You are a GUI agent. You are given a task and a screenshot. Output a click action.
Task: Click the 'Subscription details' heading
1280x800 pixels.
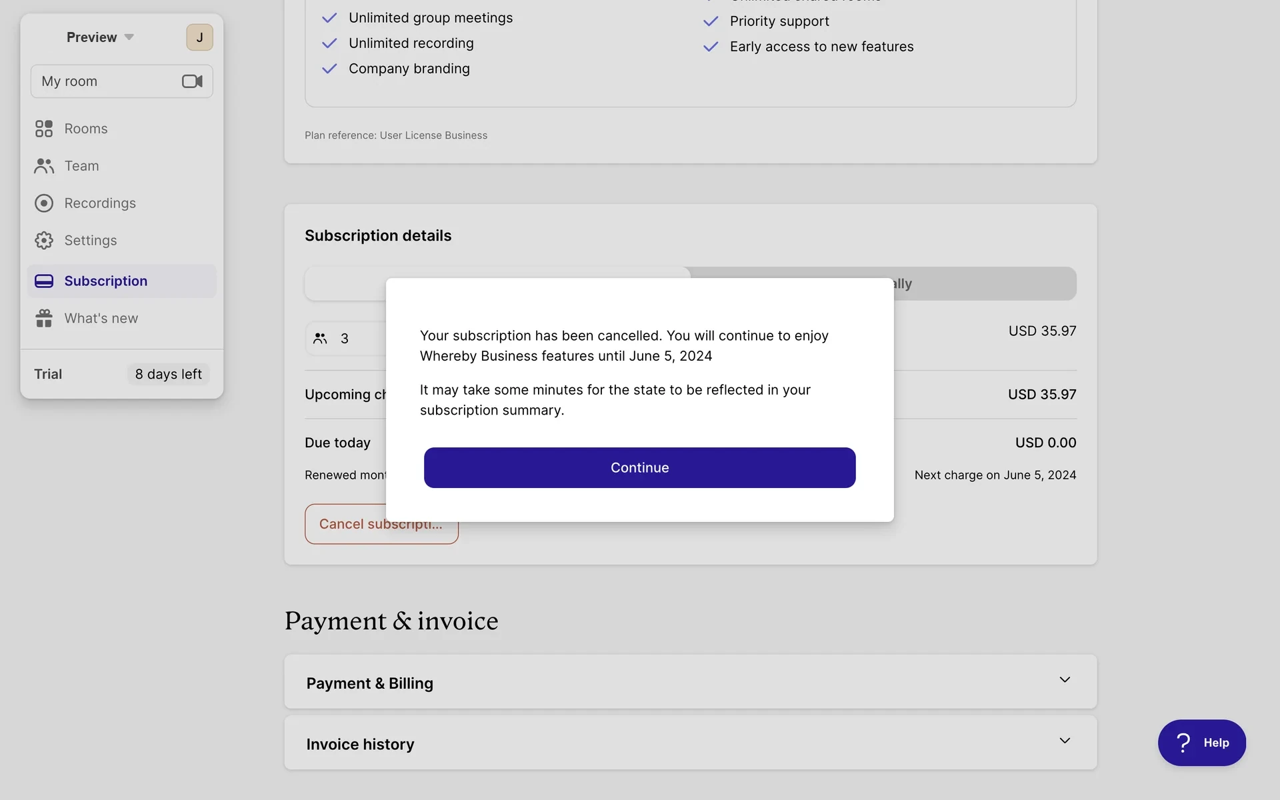tap(378, 235)
